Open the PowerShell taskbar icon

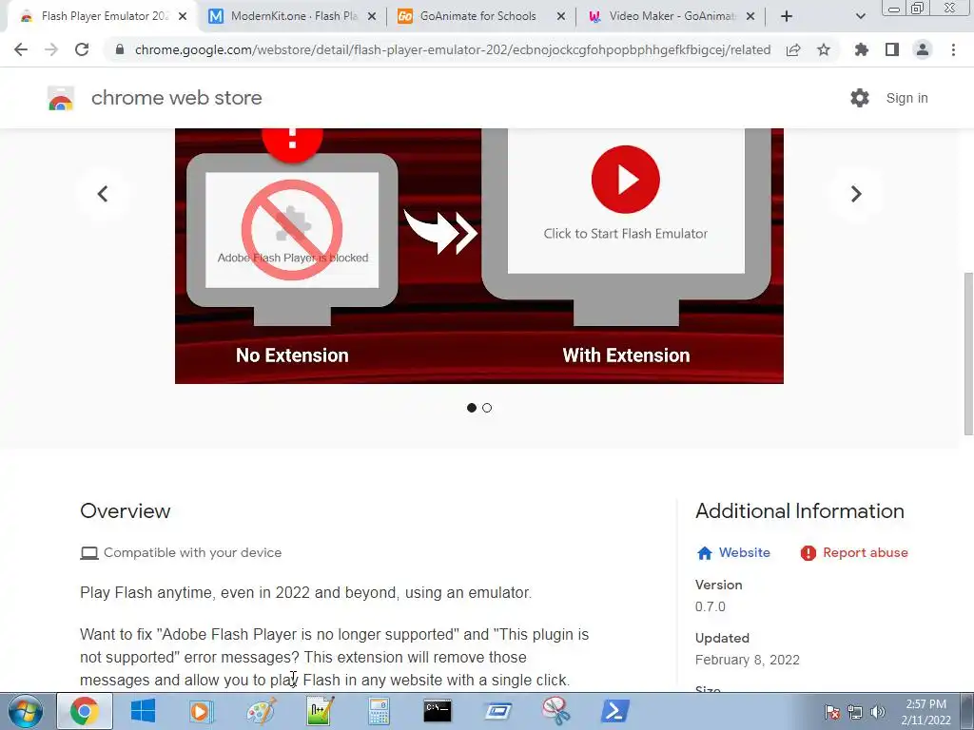click(615, 711)
